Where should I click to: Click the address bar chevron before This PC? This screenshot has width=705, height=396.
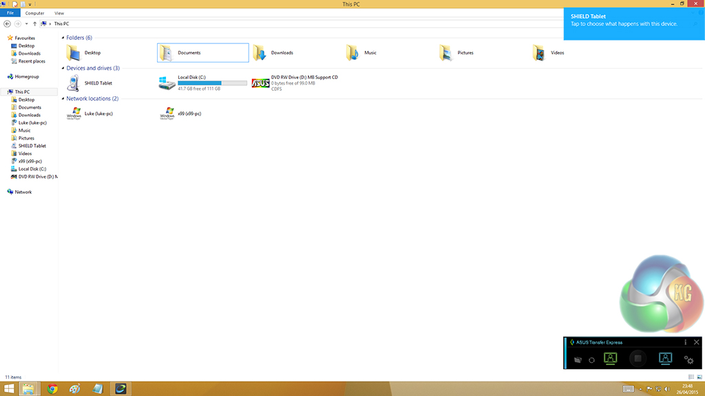pos(50,24)
